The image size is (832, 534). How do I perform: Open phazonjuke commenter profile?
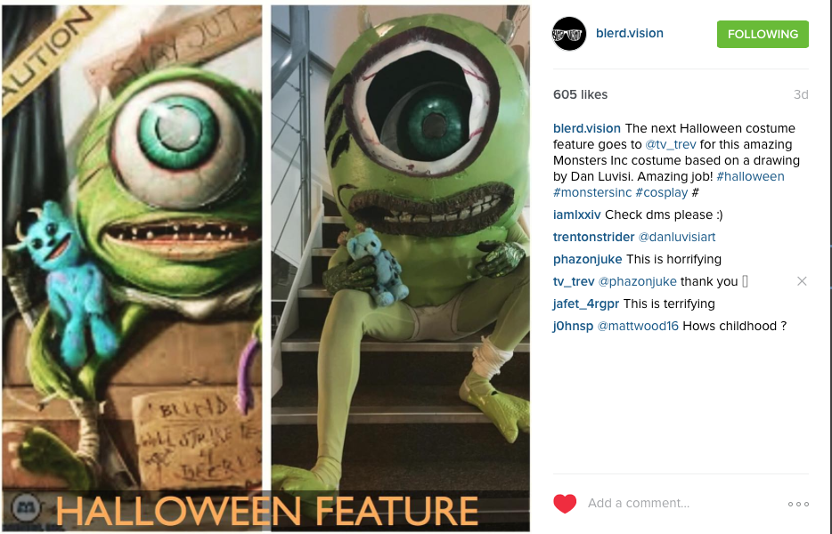[587, 259]
